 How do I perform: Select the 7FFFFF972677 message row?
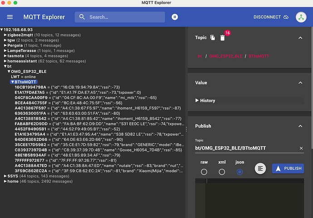(x=66, y=160)
